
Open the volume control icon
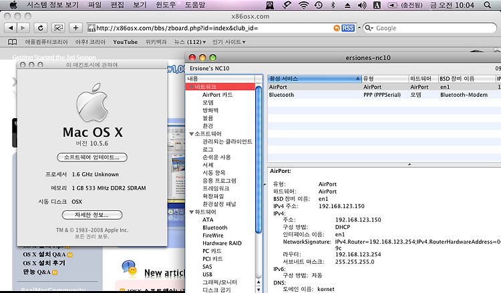pos(361,5)
